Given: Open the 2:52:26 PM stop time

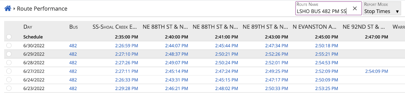Looking at the screenshot, I should click(x=277, y=54).
